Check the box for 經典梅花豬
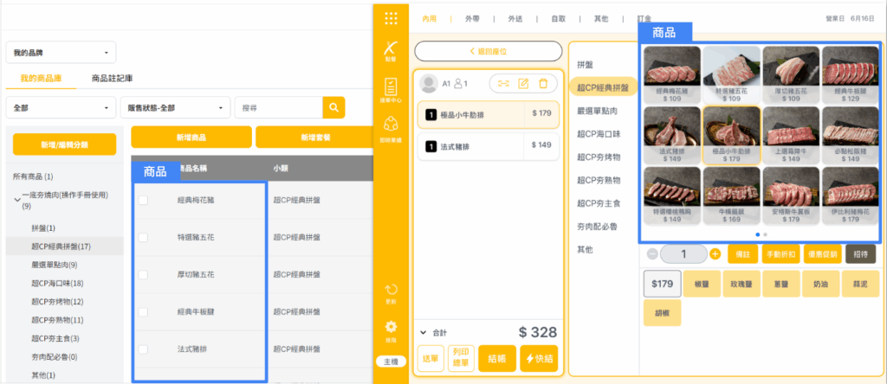 (143, 200)
